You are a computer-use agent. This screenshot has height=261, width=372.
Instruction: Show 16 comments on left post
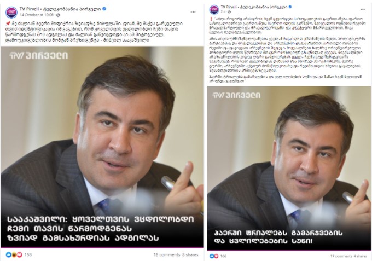pos(167,254)
